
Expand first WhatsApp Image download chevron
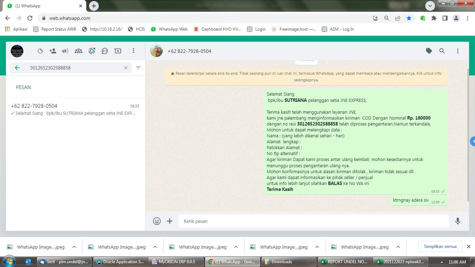pos(74,247)
